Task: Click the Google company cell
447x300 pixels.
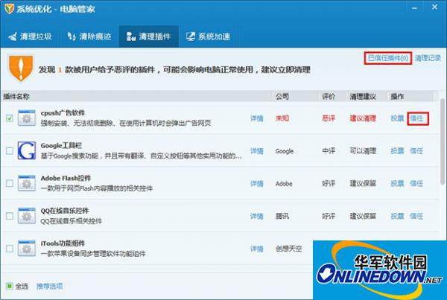Action: click(285, 151)
